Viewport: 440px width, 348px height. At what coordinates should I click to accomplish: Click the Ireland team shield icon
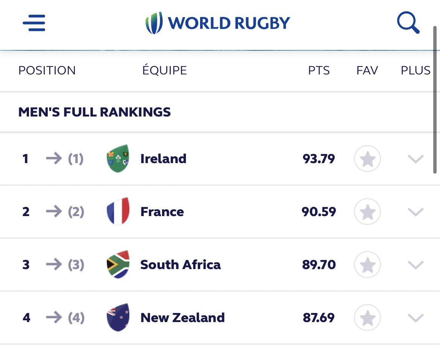tap(118, 159)
